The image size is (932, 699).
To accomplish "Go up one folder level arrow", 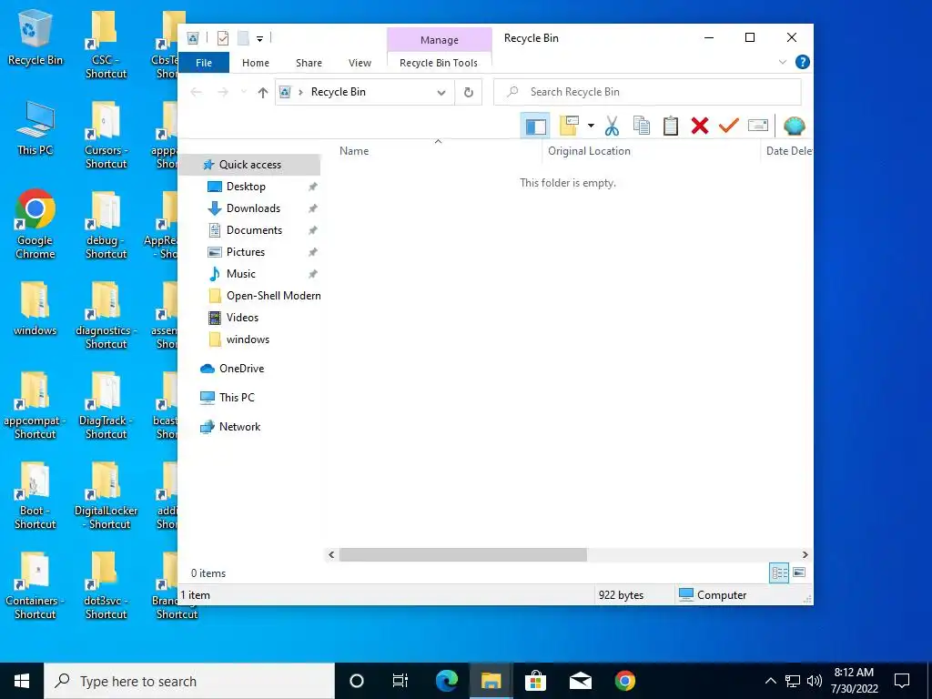I will pyautogui.click(x=263, y=92).
